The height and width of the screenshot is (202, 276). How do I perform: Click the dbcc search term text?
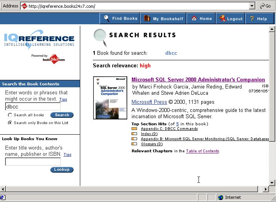click(171, 53)
